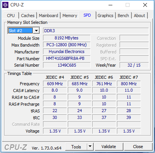Open the Caches tab
The width and height of the screenshot is (155, 153).
coord(28,16)
